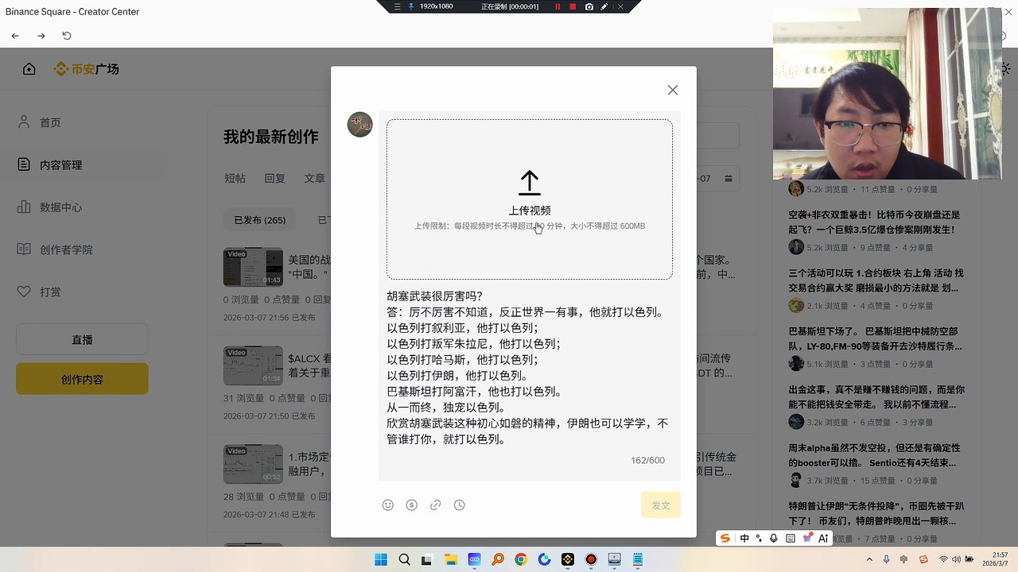Schedule the post with the clock icon
The height and width of the screenshot is (572, 1018).
[460, 505]
